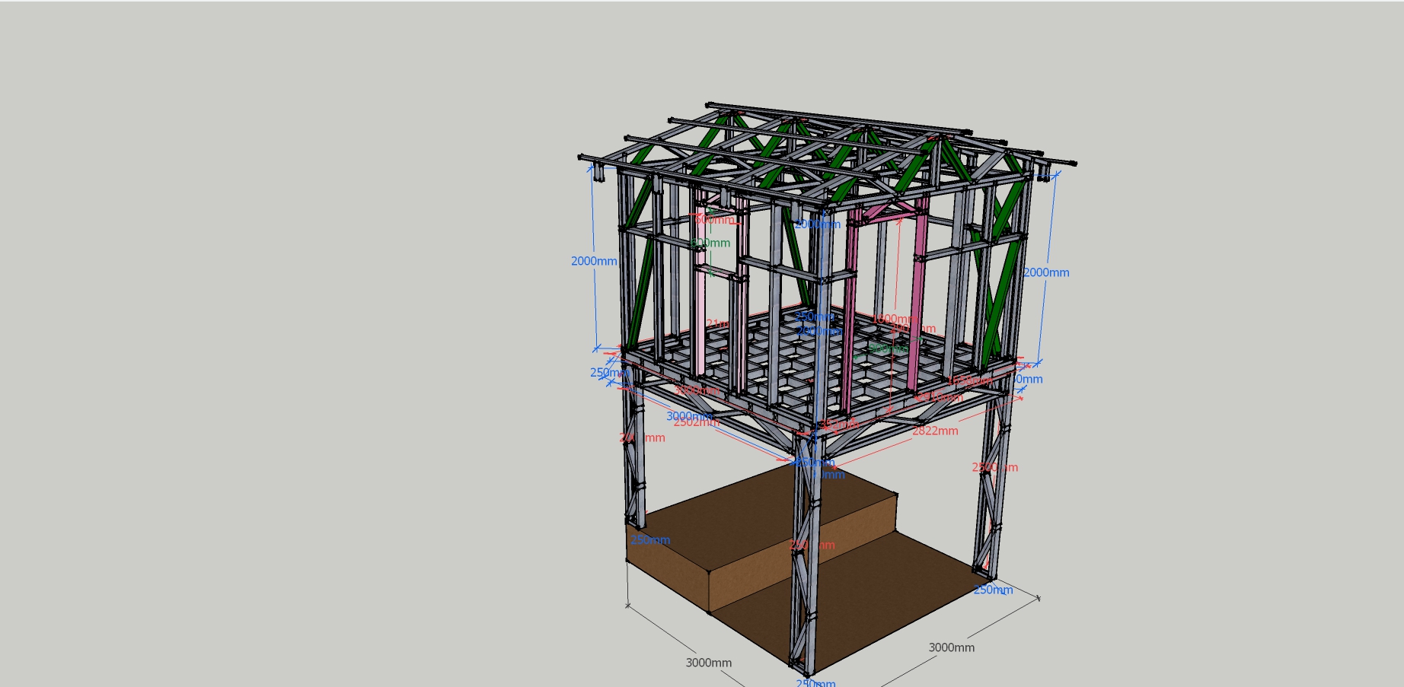This screenshot has height=687, width=1404.
Task: Select the metal floor grid deck
Action: tap(822, 358)
